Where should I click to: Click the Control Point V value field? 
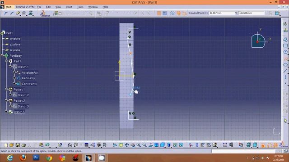click(251, 13)
